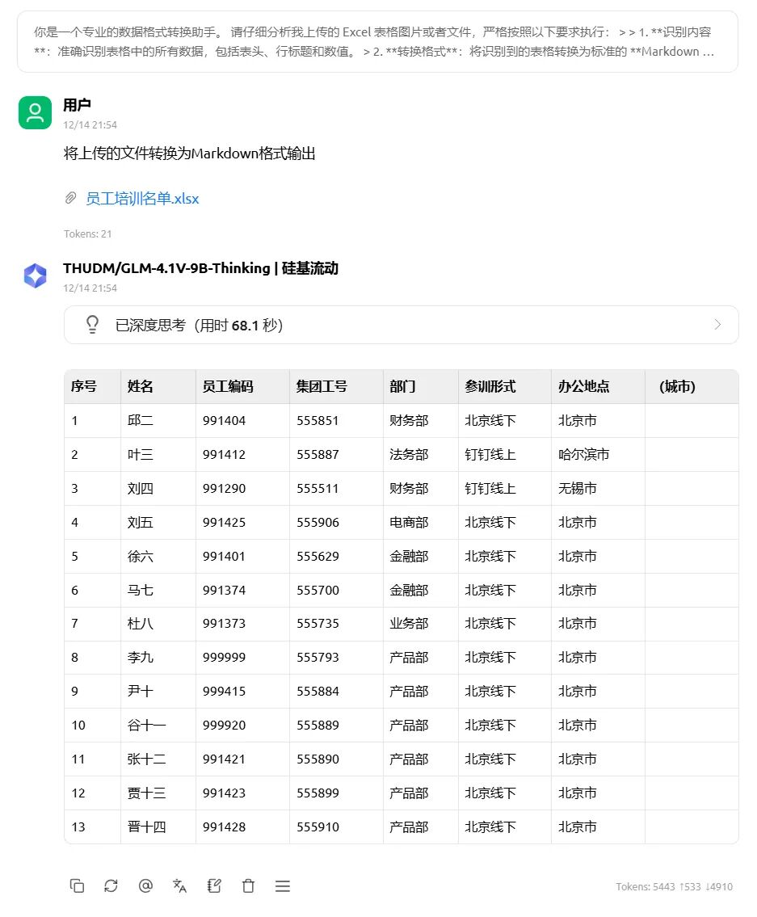Click the model name THUDM/GLM-4.1V-9B-Thinking

click(x=199, y=268)
